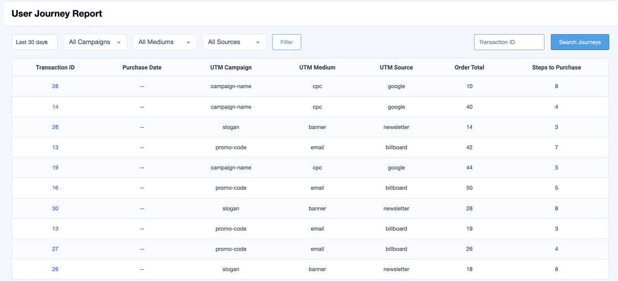Screen dimensions: 618x281
Task: Click the UTM Medium column header
Action: (317, 67)
